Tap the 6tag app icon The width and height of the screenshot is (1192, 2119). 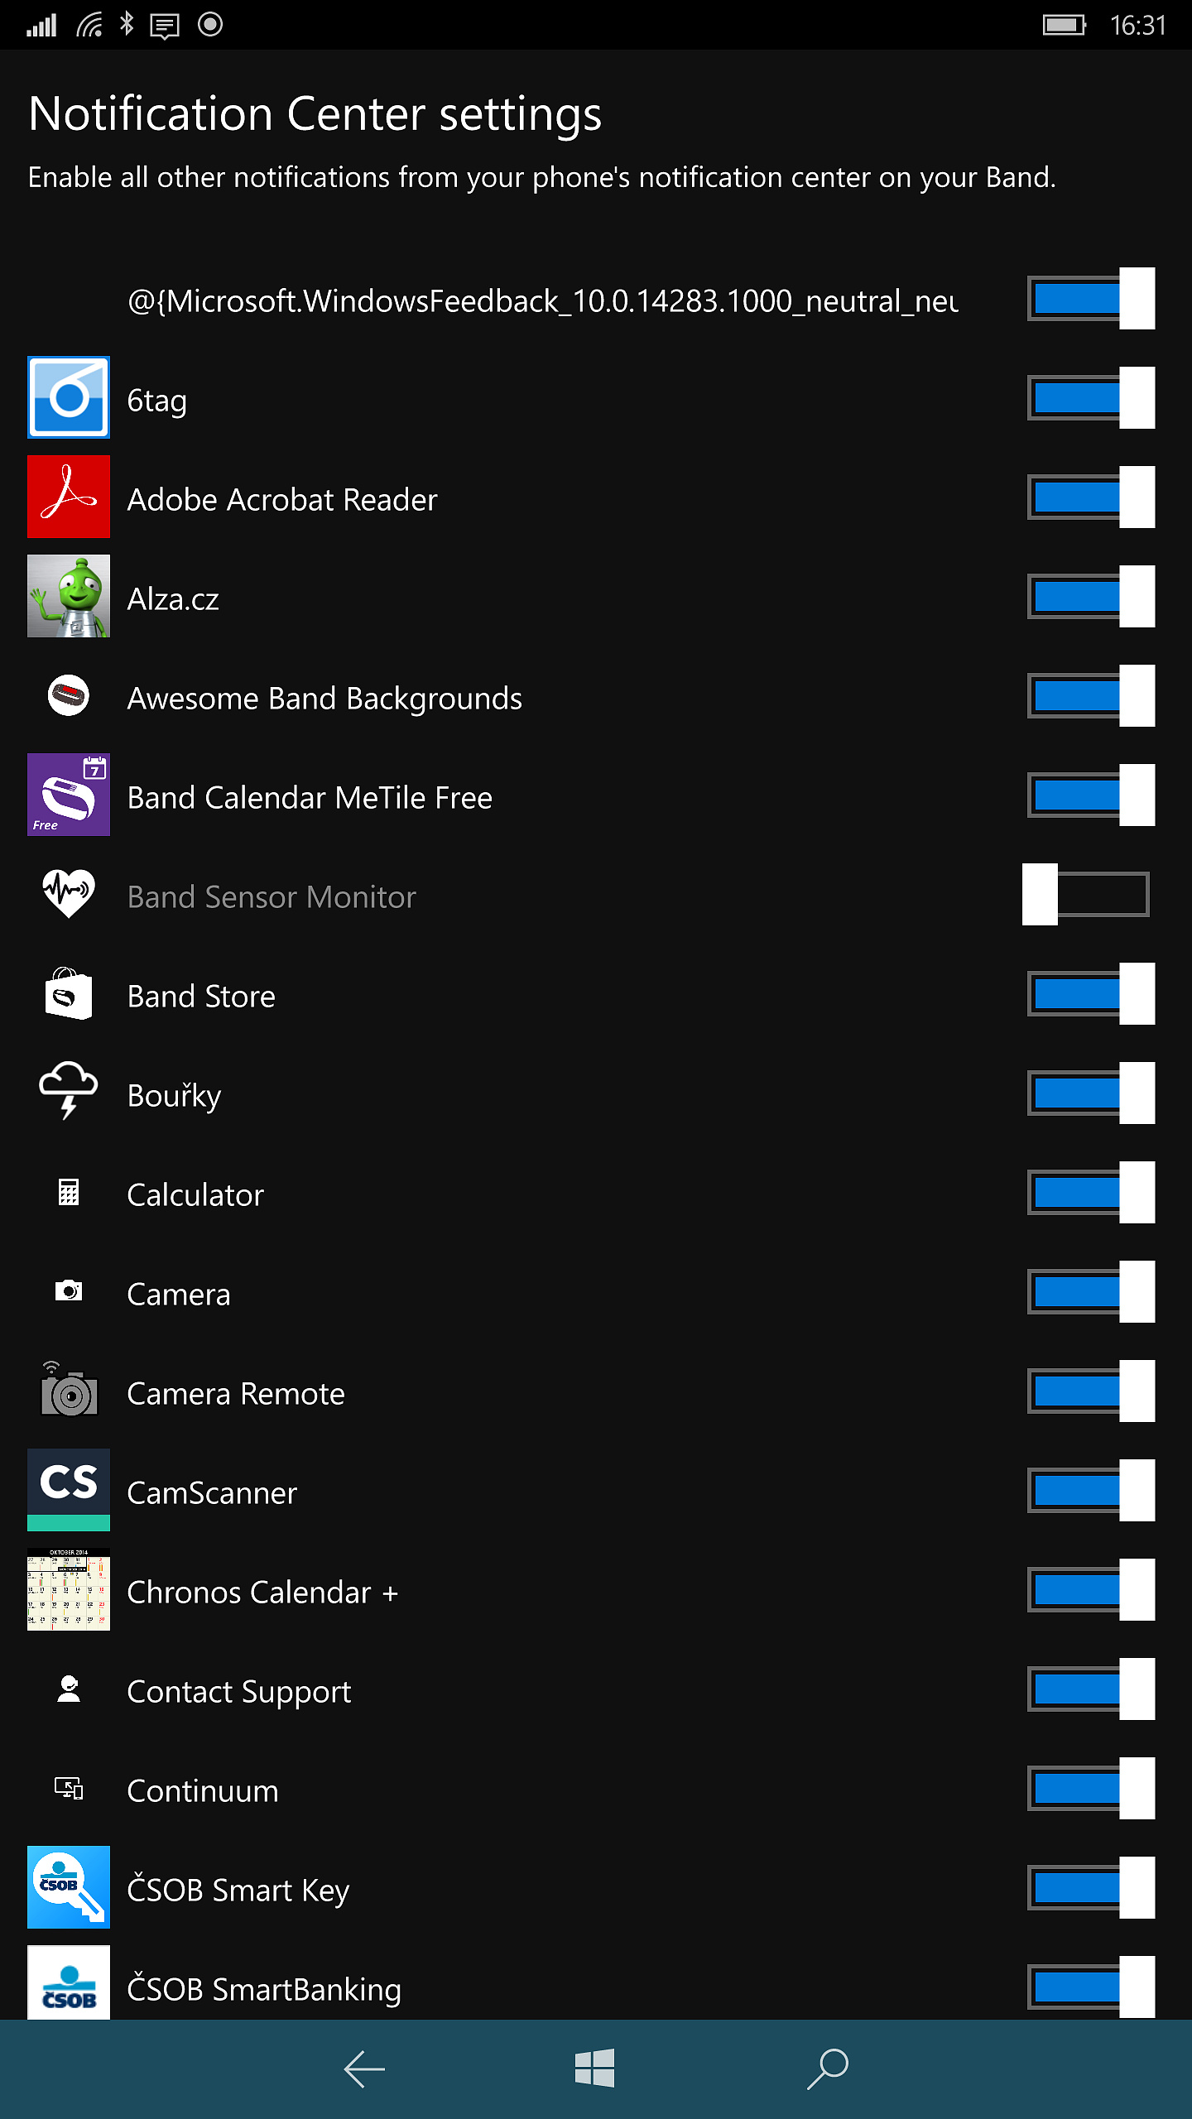69,397
